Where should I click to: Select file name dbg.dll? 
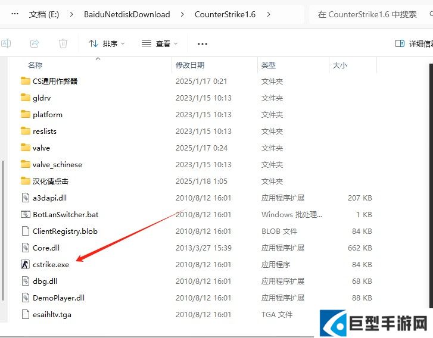[45, 281]
